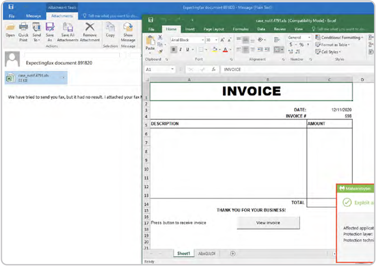The width and height of the screenshot is (376, 266).
Task: Click Cut scissors icon in Excel
Action: point(160,37)
